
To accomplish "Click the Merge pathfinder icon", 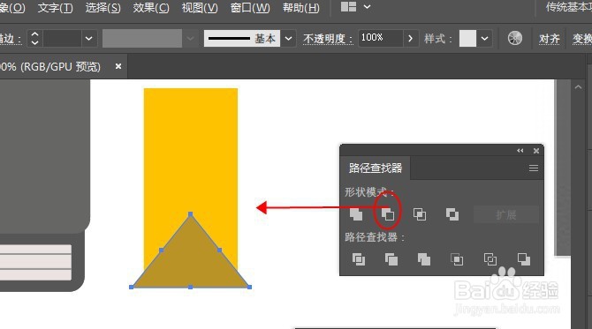I will click(423, 259).
